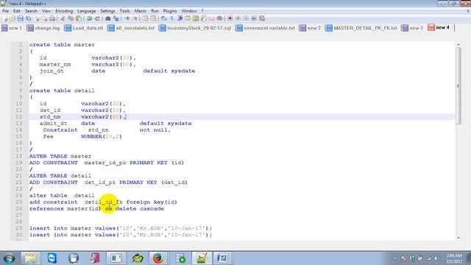Create a new file with the New toolbar icon

(x=5, y=18)
